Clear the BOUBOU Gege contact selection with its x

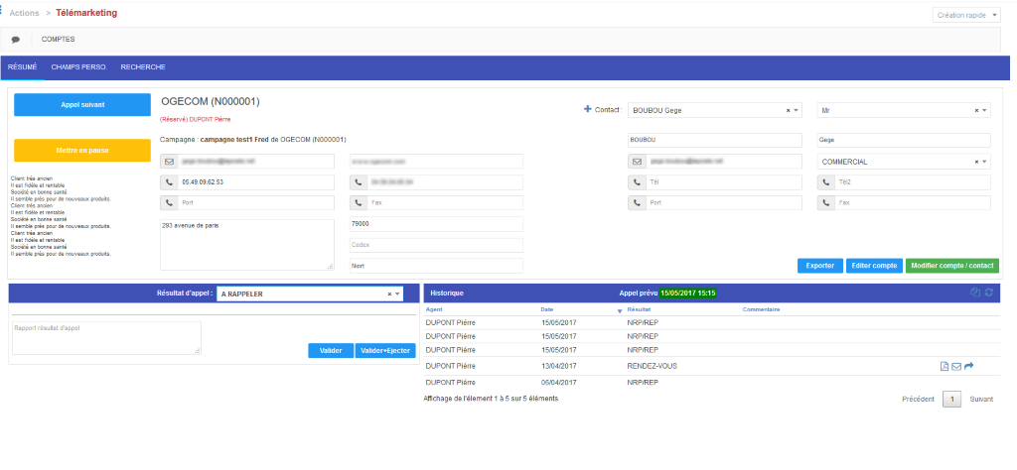[788, 111]
